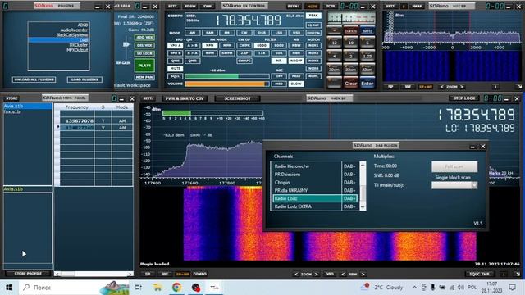Click Full scan in DAB plugin

[454, 166]
